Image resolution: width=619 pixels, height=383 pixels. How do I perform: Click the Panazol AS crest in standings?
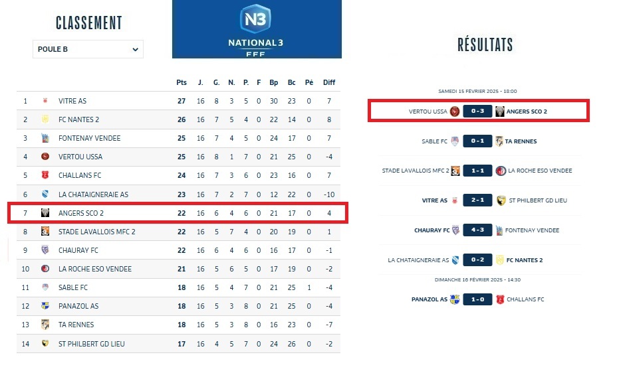pos(45,306)
